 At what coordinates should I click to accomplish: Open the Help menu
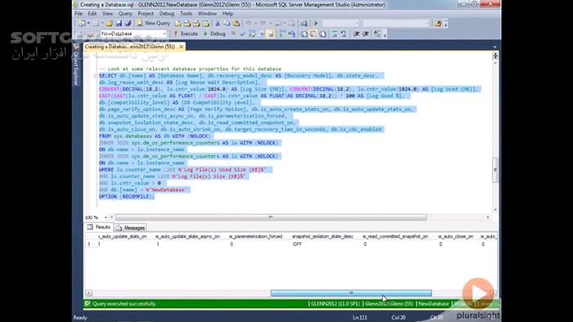point(228,14)
